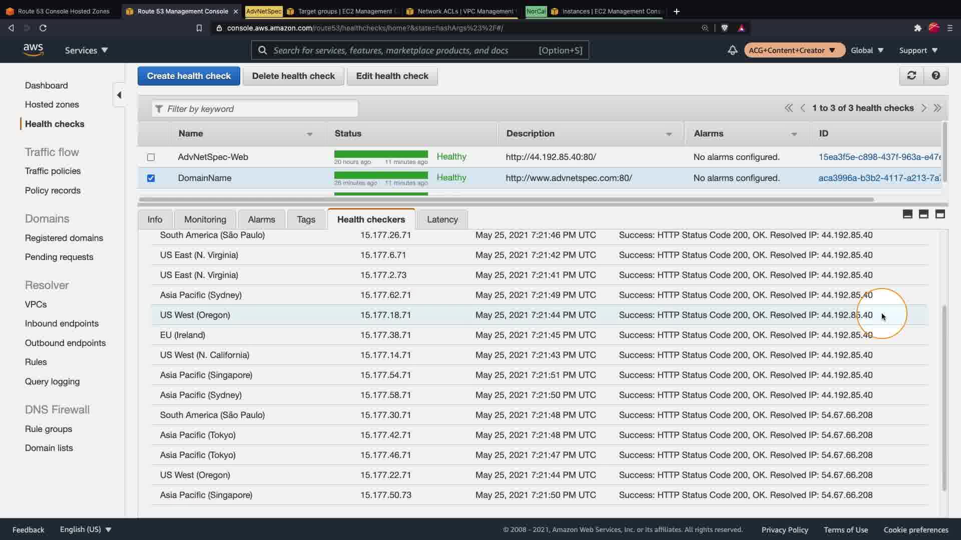Click the refresh health checks icon
961x540 pixels.
[911, 75]
